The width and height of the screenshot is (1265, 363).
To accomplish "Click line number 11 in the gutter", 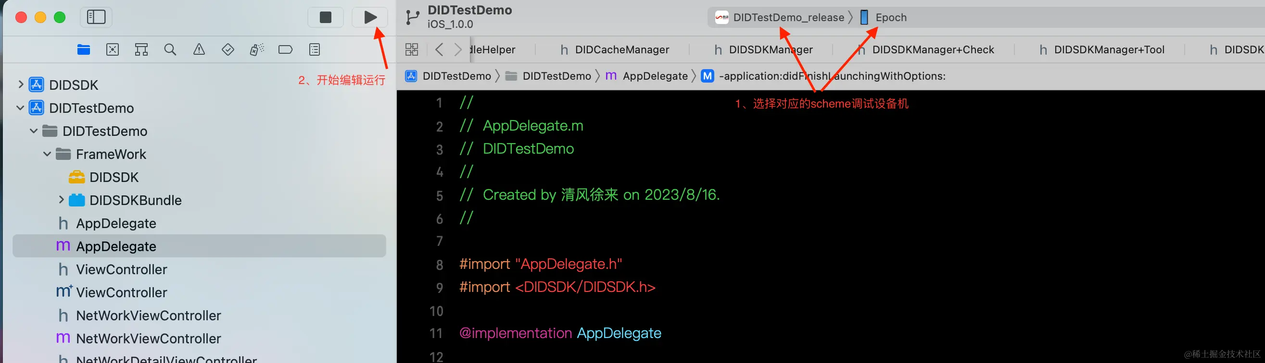I will [436, 334].
